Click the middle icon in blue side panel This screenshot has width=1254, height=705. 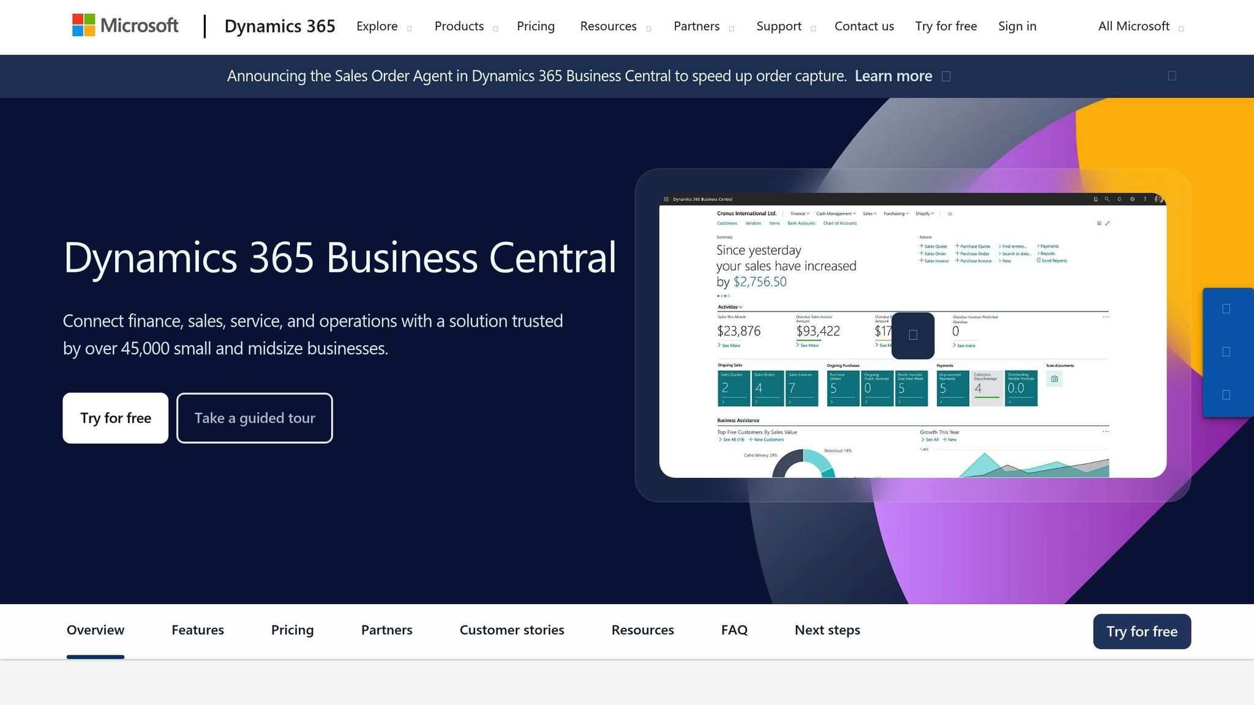coord(1226,352)
